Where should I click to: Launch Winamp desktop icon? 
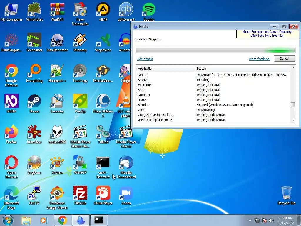pyautogui.click(x=80, y=42)
